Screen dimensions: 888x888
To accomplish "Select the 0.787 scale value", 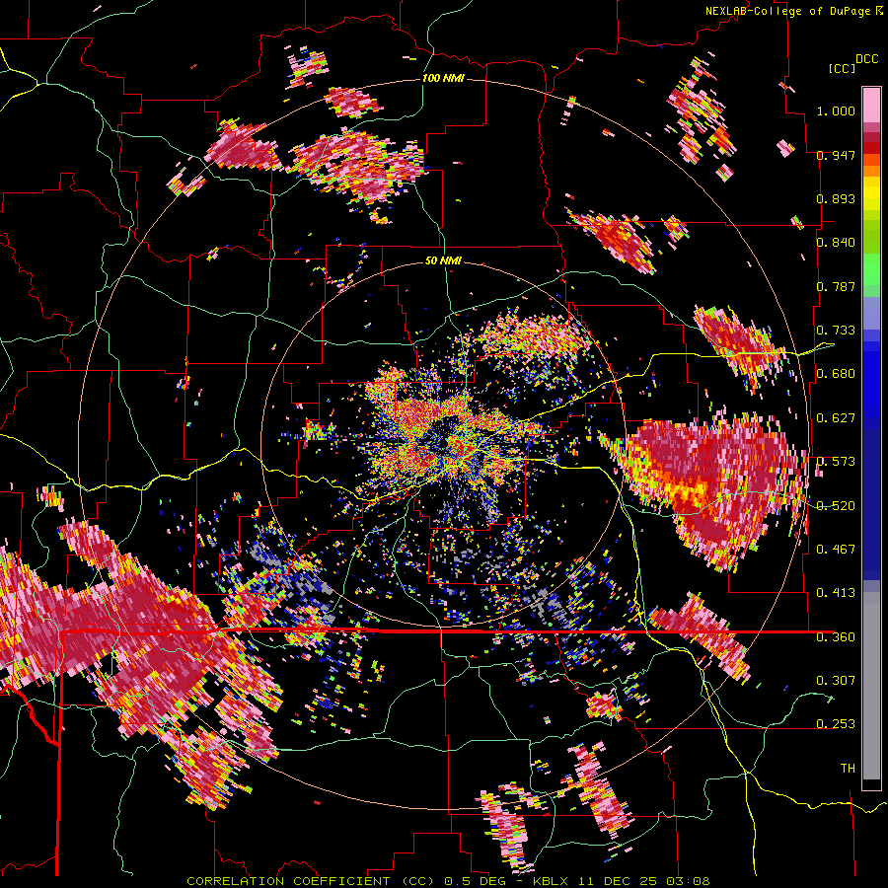I will pyautogui.click(x=836, y=286).
